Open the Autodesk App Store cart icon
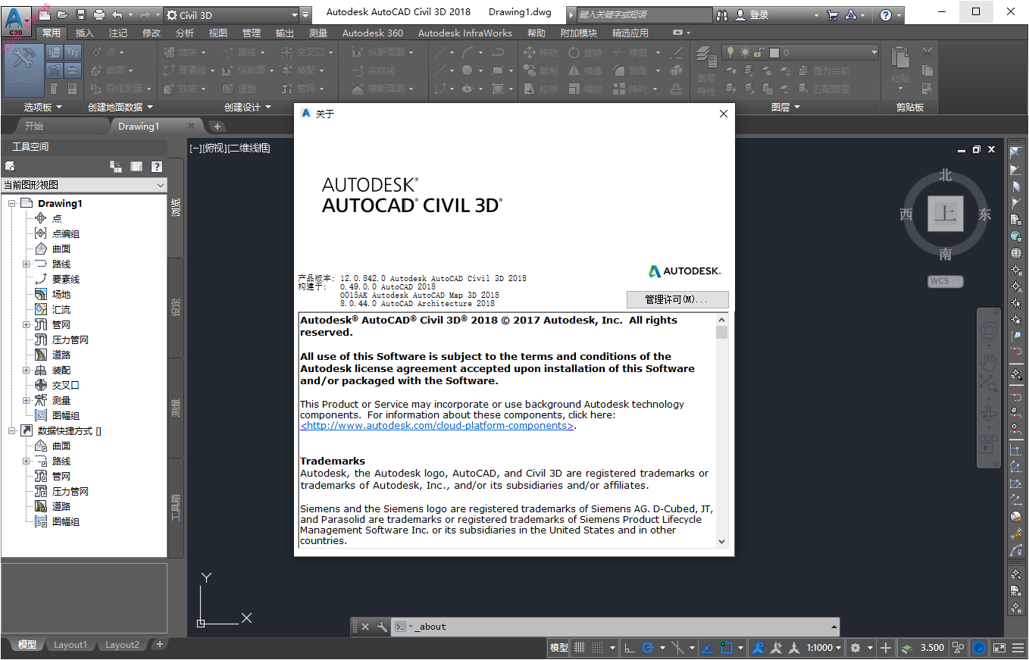The width and height of the screenshot is (1029, 660). [x=833, y=14]
